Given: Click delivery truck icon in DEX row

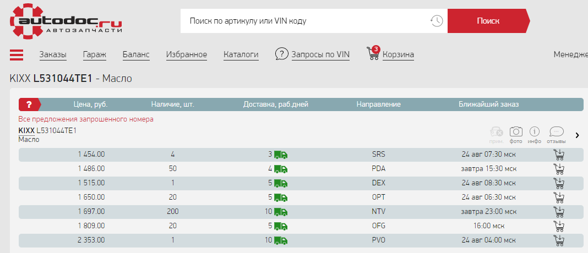Looking at the screenshot, I should (280, 183).
